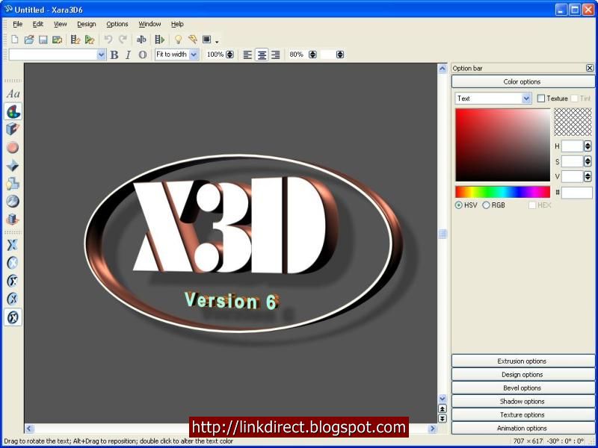Open the Window menu
598x448 pixels.
pyautogui.click(x=149, y=24)
